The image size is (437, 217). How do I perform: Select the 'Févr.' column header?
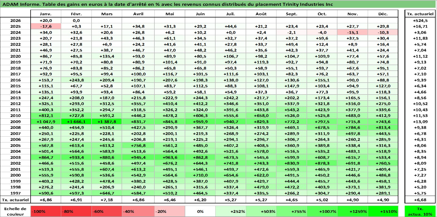[76, 14]
